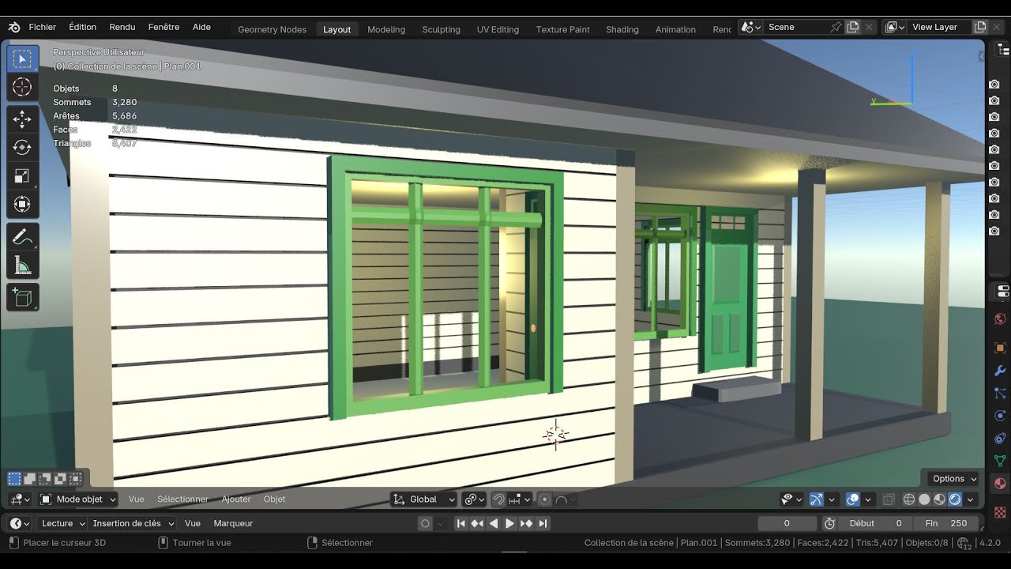Toggle X-ray view
1011x569 pixels.
[x=889, y=499]
